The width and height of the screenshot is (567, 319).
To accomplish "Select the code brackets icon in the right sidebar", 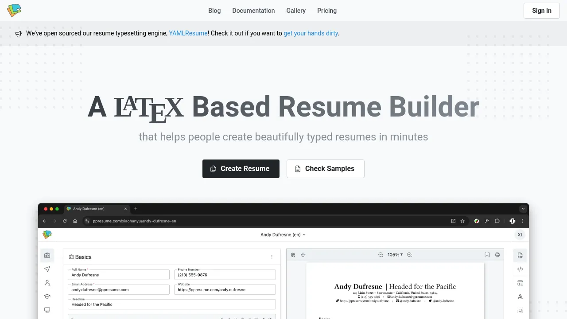I will click(x=520, y=269).
